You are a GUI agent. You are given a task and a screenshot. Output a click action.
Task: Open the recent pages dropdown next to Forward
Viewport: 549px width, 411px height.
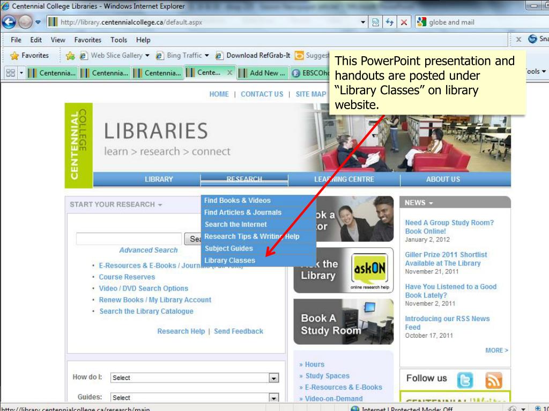pos(38,22)
